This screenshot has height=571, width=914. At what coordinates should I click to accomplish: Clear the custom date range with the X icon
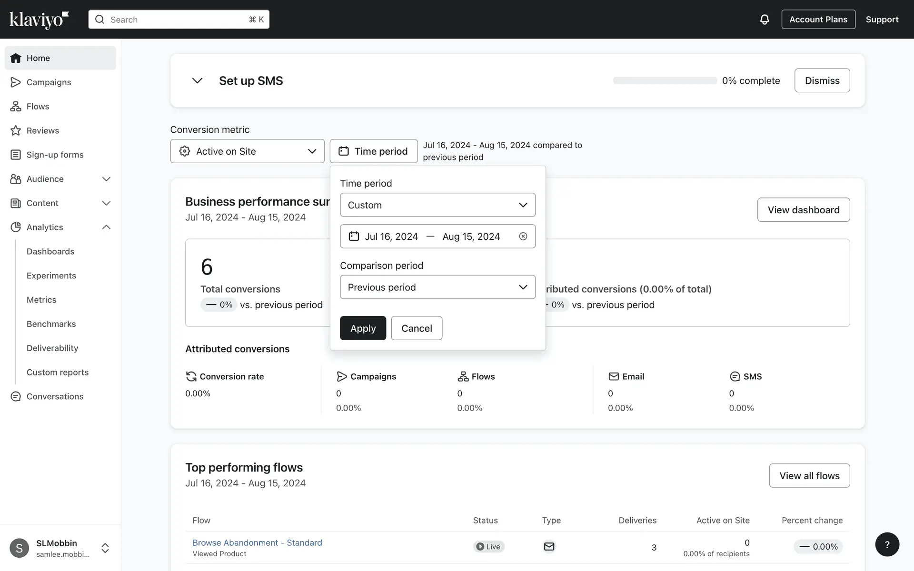(523, 236)
